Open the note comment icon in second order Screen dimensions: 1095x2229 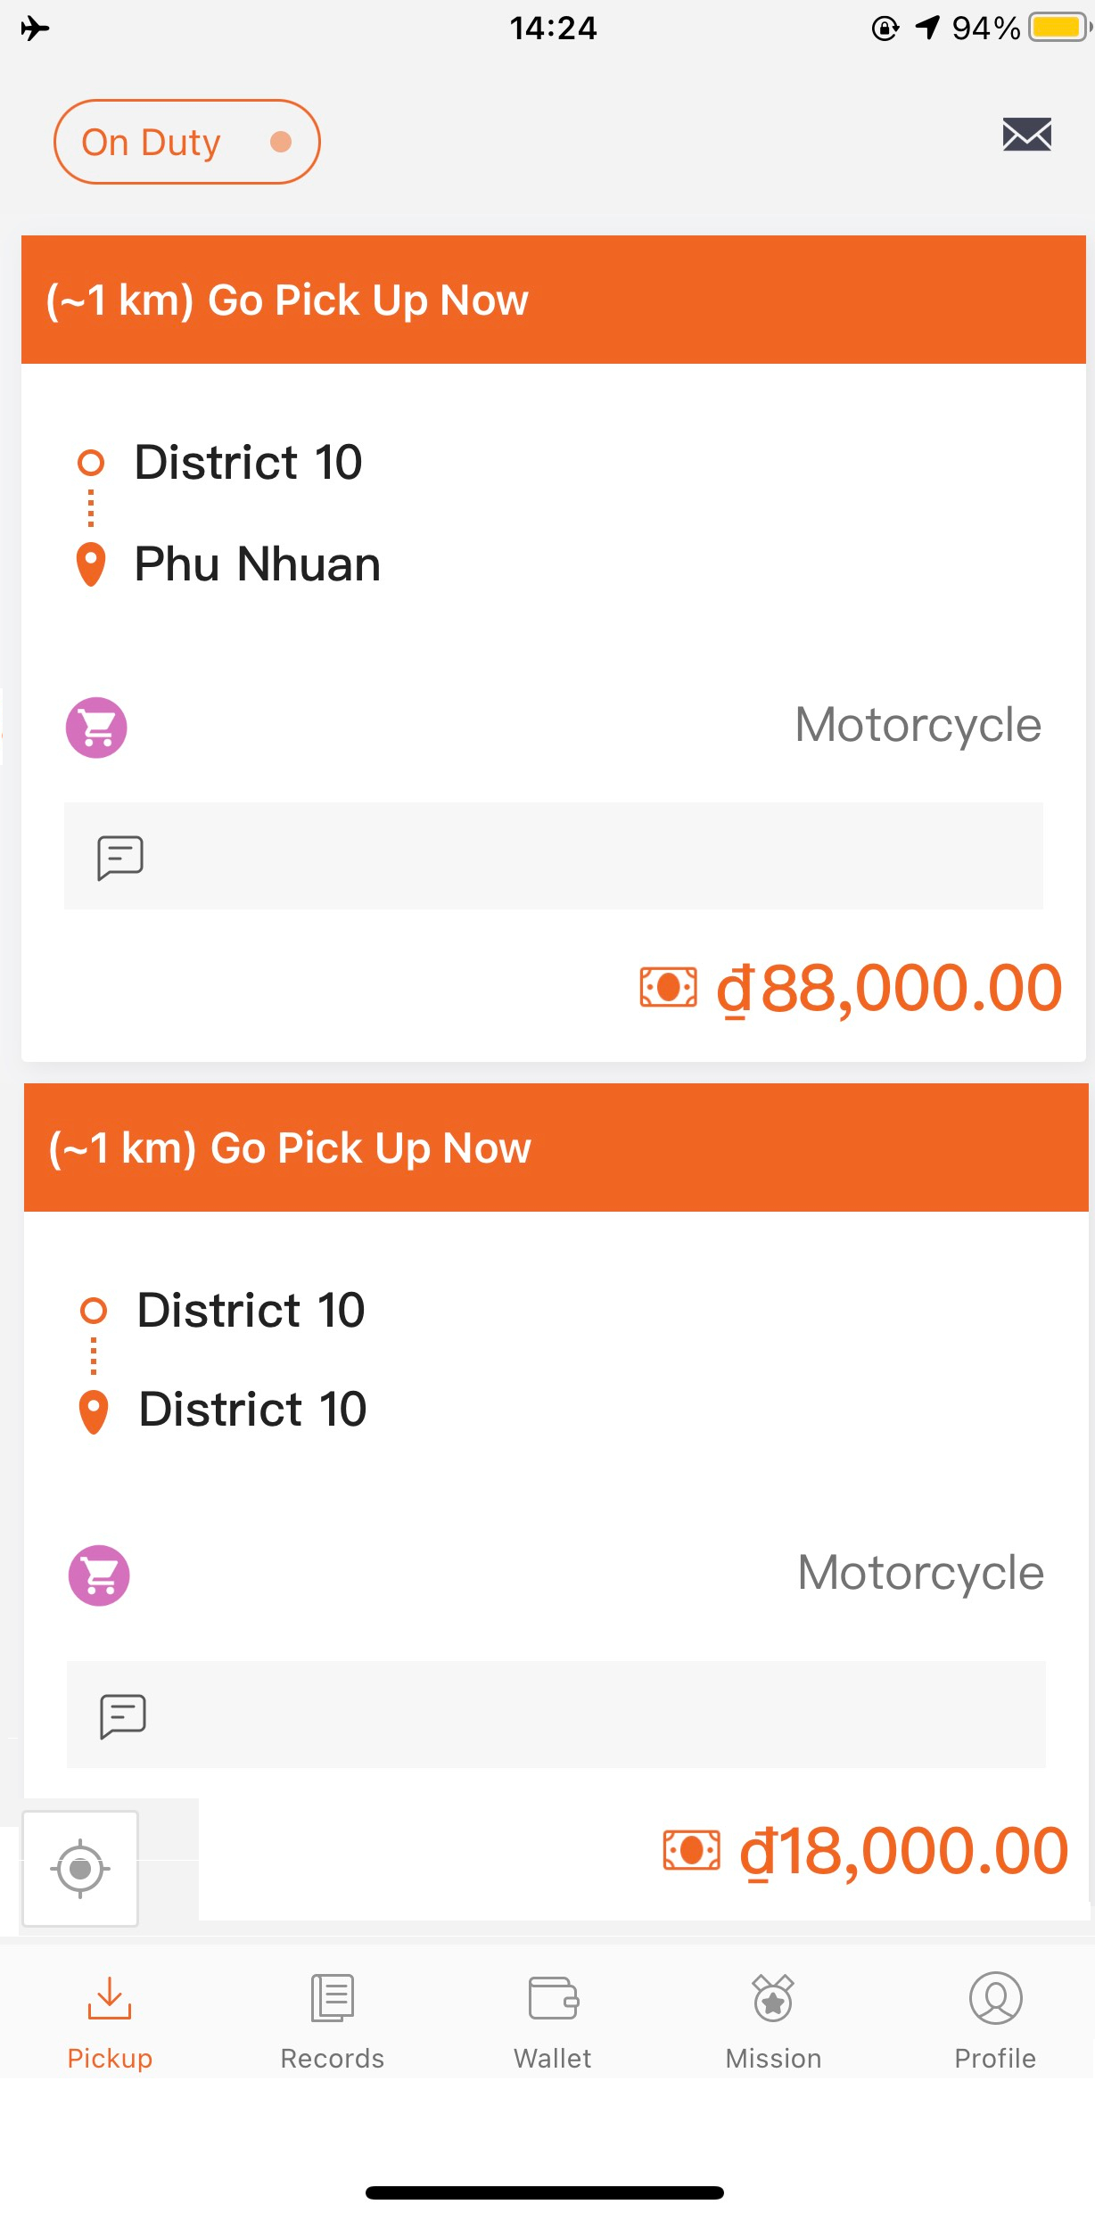pyautogui.click(x=123, y=1716)
